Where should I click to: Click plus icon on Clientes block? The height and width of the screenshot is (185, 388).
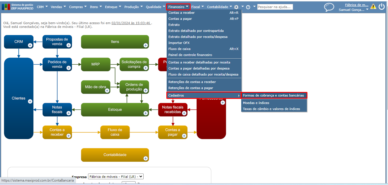(x=30, y=101)
